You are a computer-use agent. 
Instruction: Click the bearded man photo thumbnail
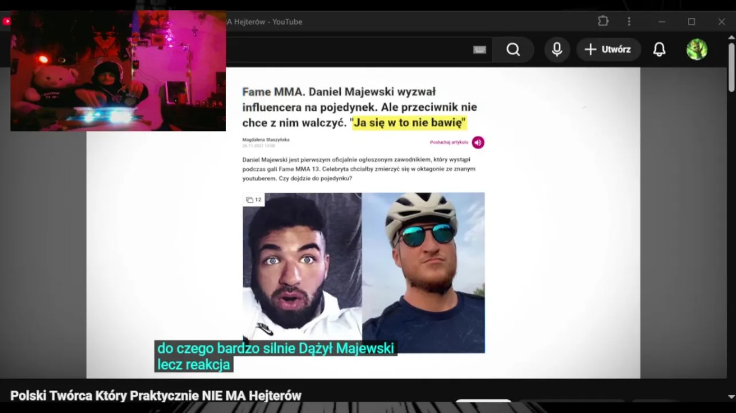point(302,272)
